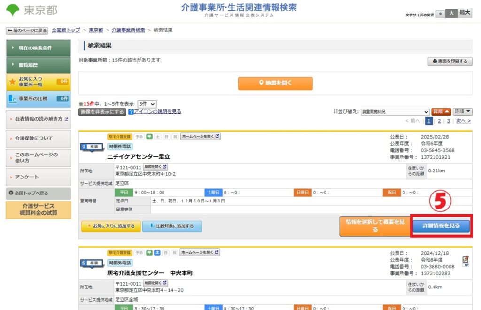Open the map with 地図を開く
Image resolution: width=481 pixels, height=310 pixels.
pos(275,84)
